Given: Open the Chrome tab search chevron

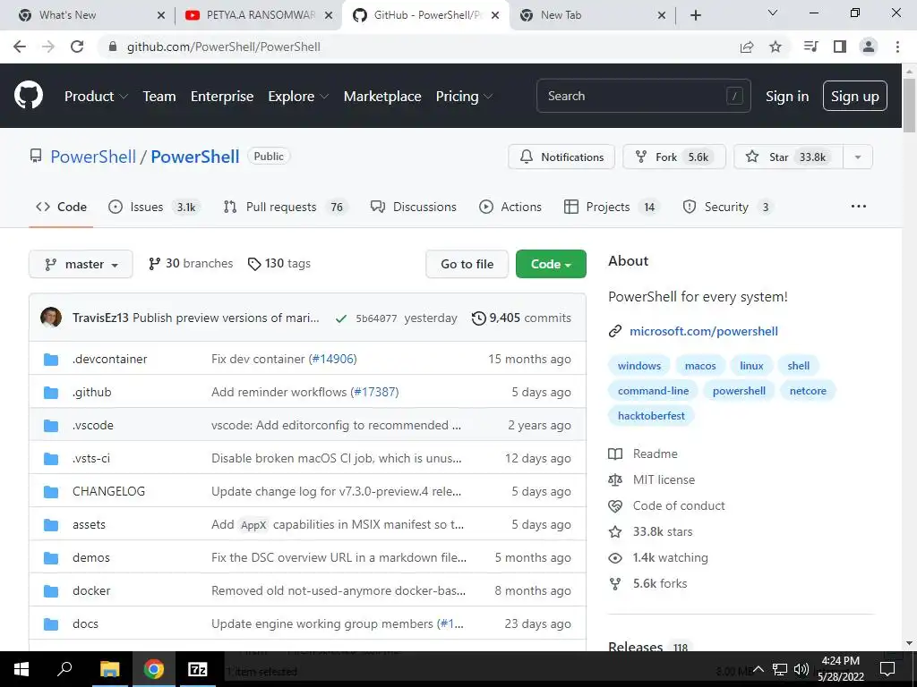Looking at the screenshot, I should [x=773, y=13].
